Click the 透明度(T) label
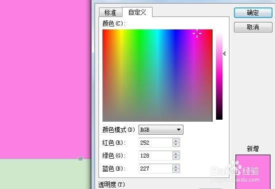 point(111,185)
